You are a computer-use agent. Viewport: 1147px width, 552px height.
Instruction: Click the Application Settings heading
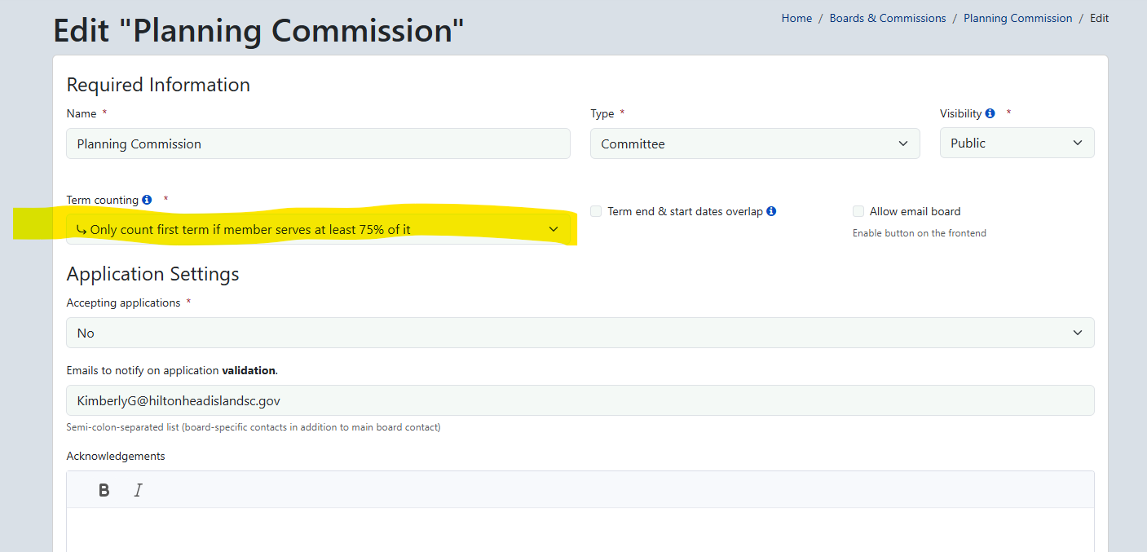[153, 274]
